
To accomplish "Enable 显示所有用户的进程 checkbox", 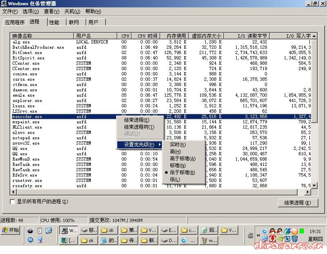I will coord(13,202).
